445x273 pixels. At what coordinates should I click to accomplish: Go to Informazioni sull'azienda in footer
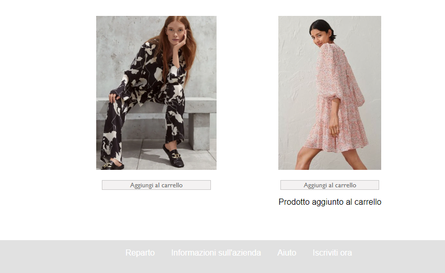(x=216, y=252)
